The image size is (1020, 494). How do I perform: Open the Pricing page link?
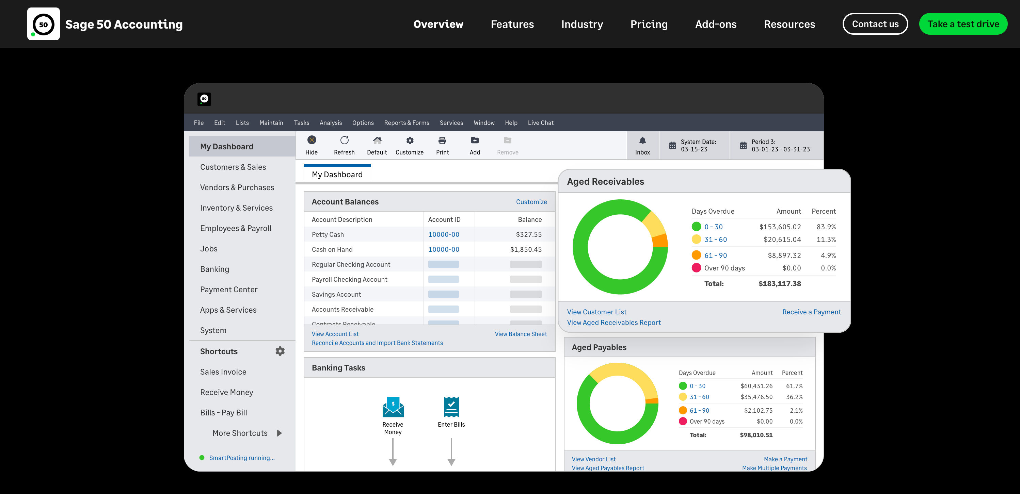[x=649, y=24]
